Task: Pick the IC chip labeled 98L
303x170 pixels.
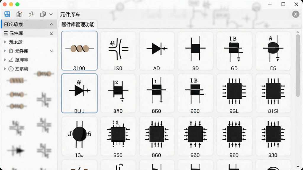Action: click(234, 94)
